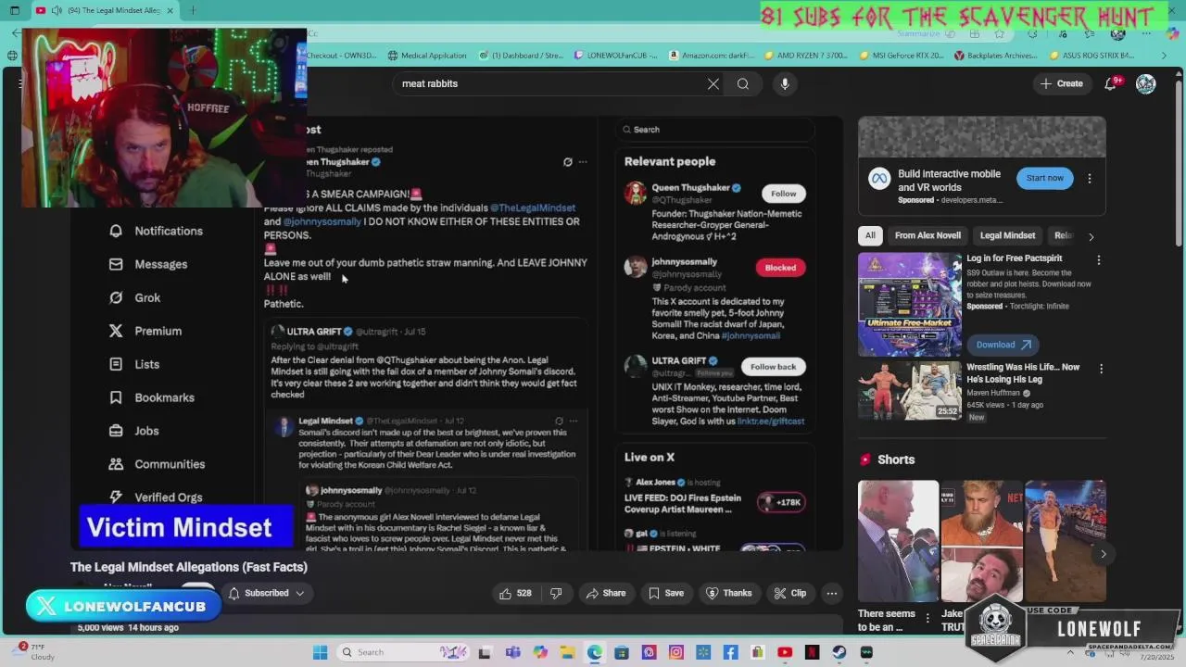The image size is (1186, 667).
Task: Select the All filter chip
Action: (870, 235)
